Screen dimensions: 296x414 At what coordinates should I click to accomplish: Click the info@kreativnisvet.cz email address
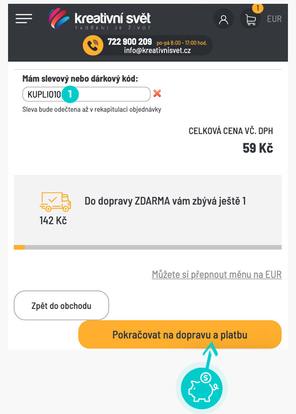158,50
